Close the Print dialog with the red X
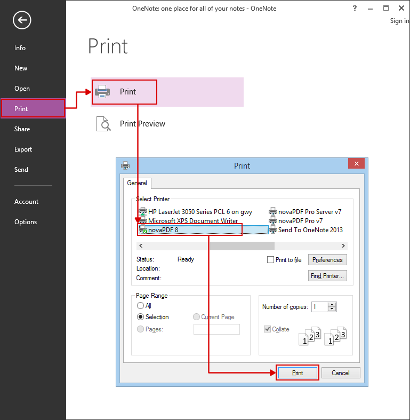Screen dimensions: 410x420 [356, 163]
